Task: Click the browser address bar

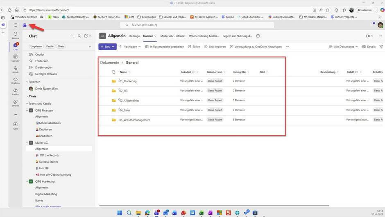Action: (167, 10)
